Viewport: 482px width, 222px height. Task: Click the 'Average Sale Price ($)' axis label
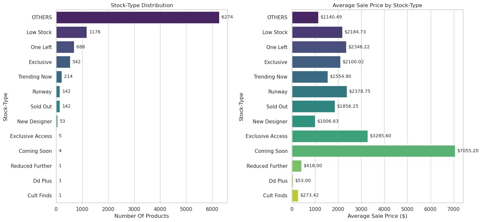click(x=377, y=216)
